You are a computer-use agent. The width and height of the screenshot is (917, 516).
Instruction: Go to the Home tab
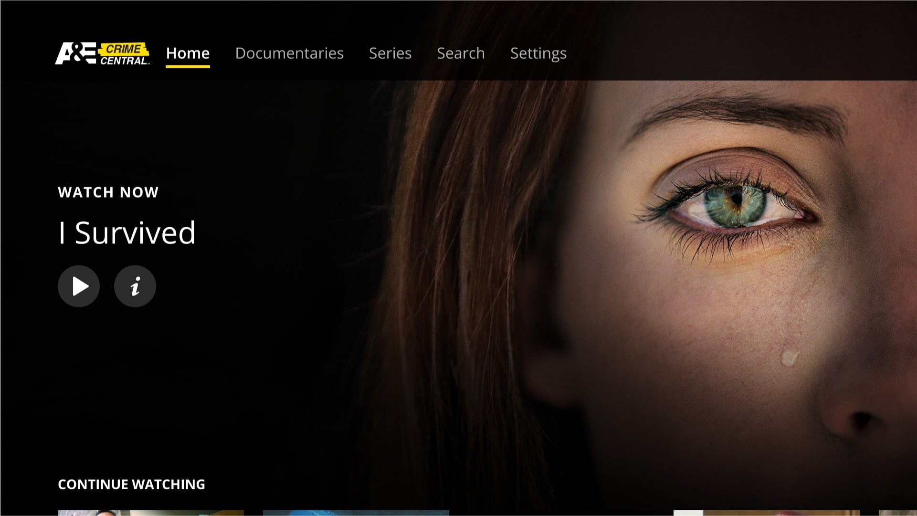(188, 53)
